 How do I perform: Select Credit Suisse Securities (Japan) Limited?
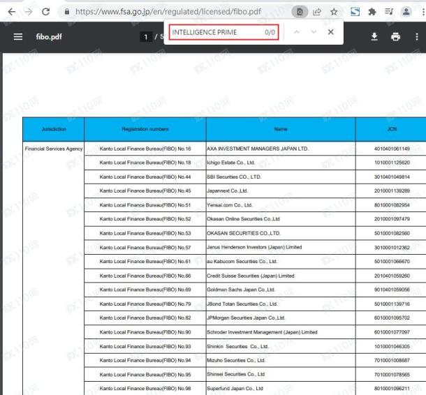251,276
